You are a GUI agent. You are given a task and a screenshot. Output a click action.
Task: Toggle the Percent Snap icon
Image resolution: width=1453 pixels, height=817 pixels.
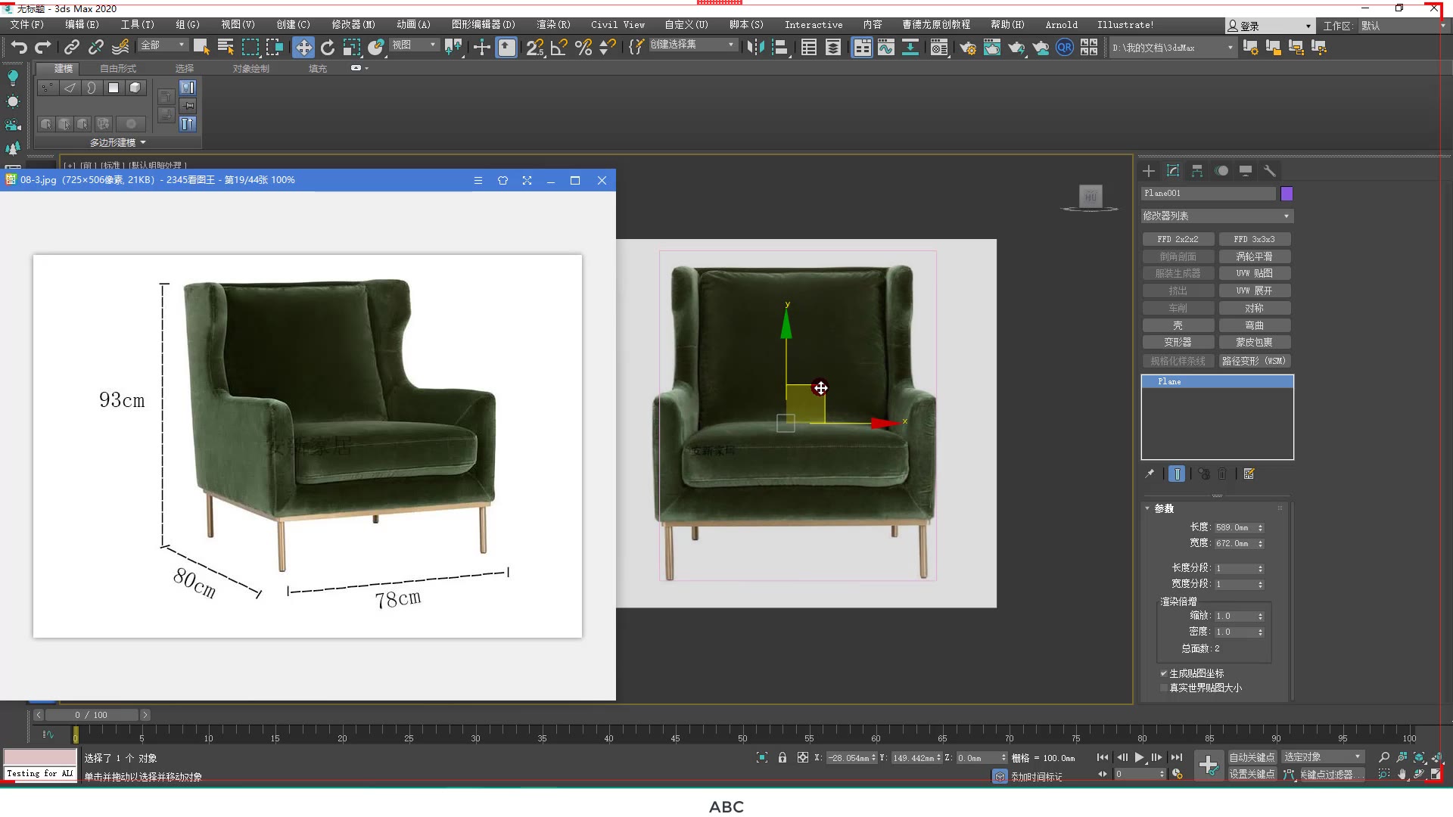click(583, 48)
